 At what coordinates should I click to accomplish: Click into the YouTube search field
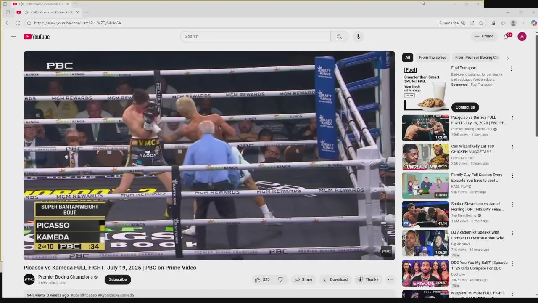pyautogui.click(x=256, y=36)
